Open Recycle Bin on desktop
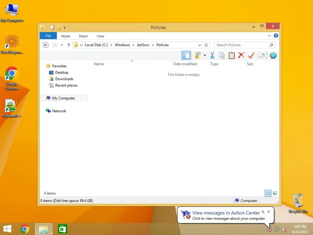This screenshot has width=313, height=235. 298,203
